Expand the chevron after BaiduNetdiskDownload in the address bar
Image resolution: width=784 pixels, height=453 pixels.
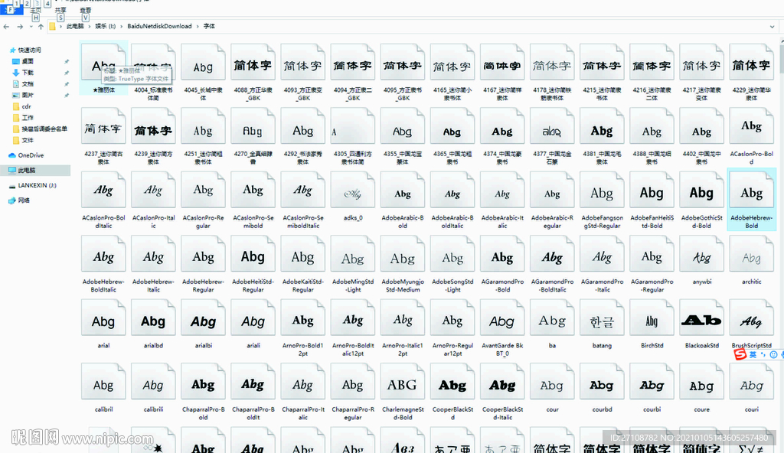coord(198,27)
